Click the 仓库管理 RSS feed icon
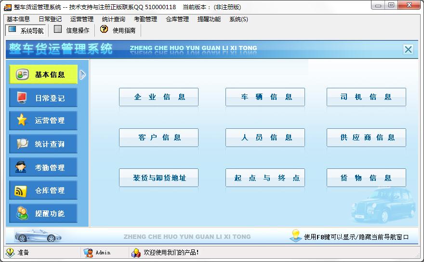The width and height of the screenshot is (424, 262). pyautogui.click(x=21, y=191)
